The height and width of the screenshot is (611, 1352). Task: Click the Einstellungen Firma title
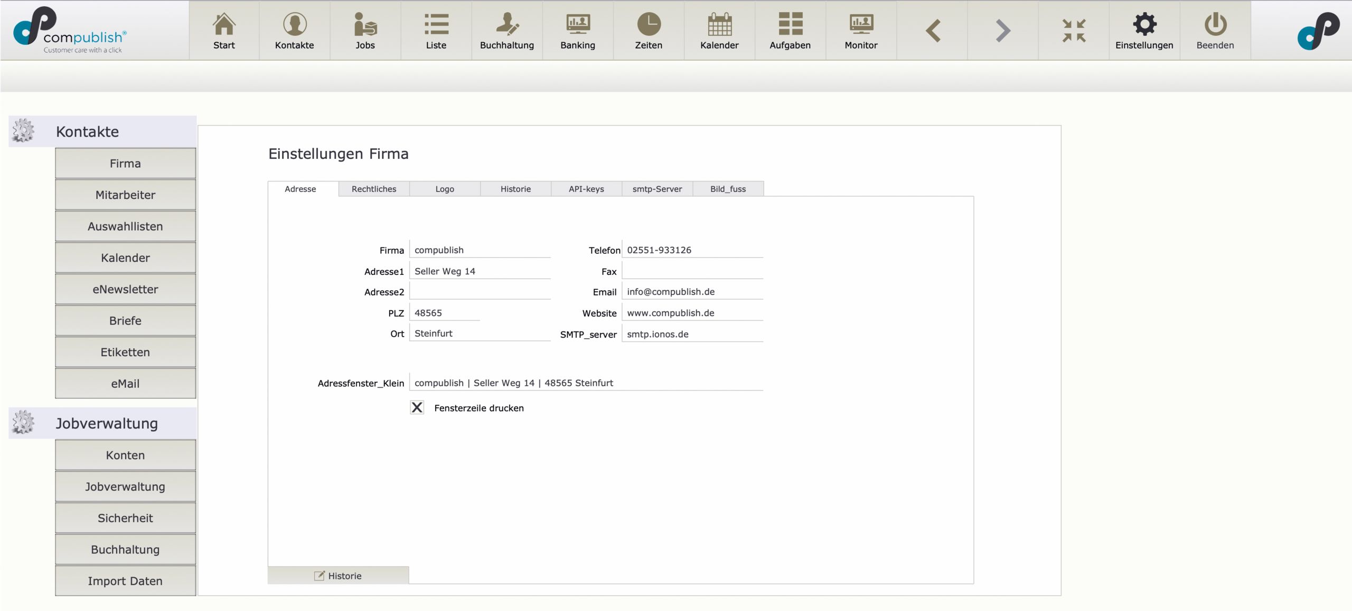[x=338, y=154]
